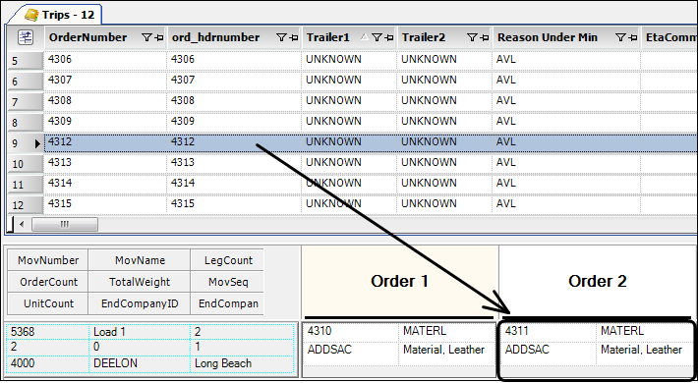Image resolution: width=698 pixels, height=383 pixels.
Task: Pin the OrderNumber column
Action: (159, 38)
